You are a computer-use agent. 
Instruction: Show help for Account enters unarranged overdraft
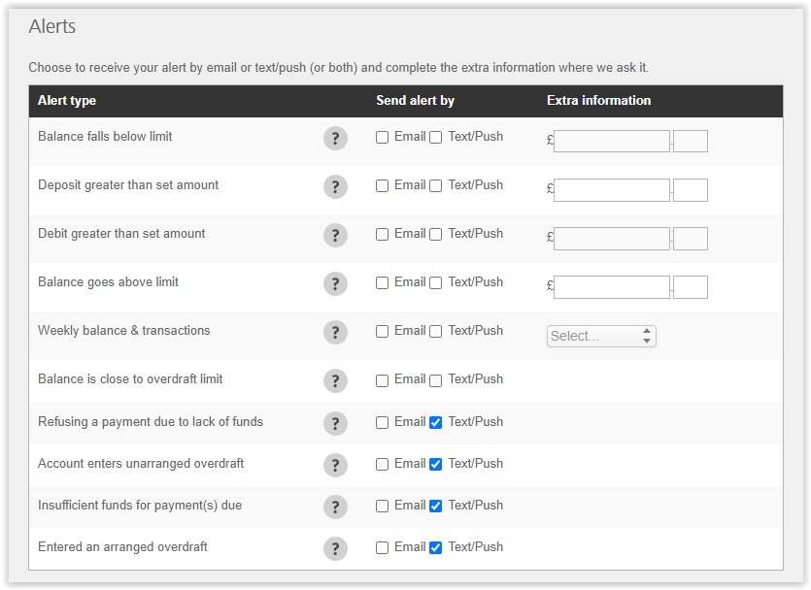point(335,466)
